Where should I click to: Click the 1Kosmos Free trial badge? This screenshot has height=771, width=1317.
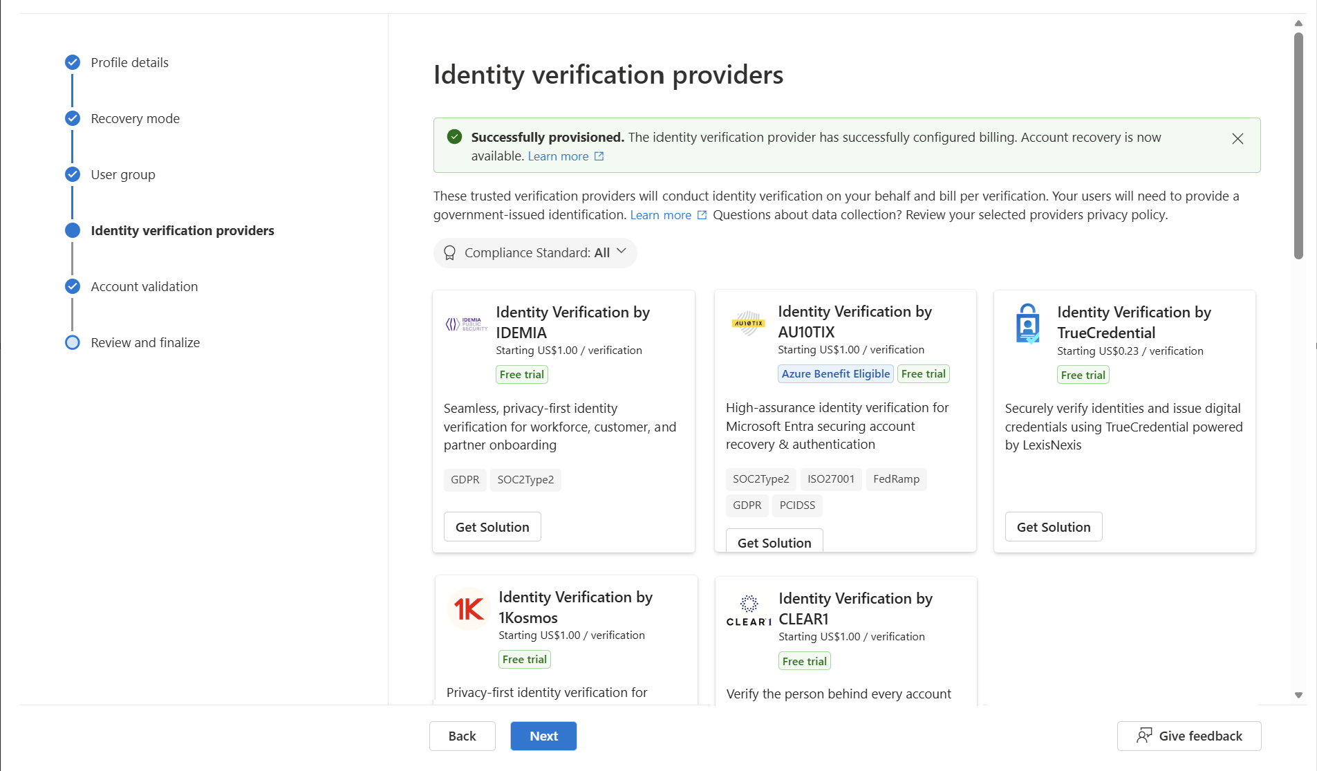[525, 660]
